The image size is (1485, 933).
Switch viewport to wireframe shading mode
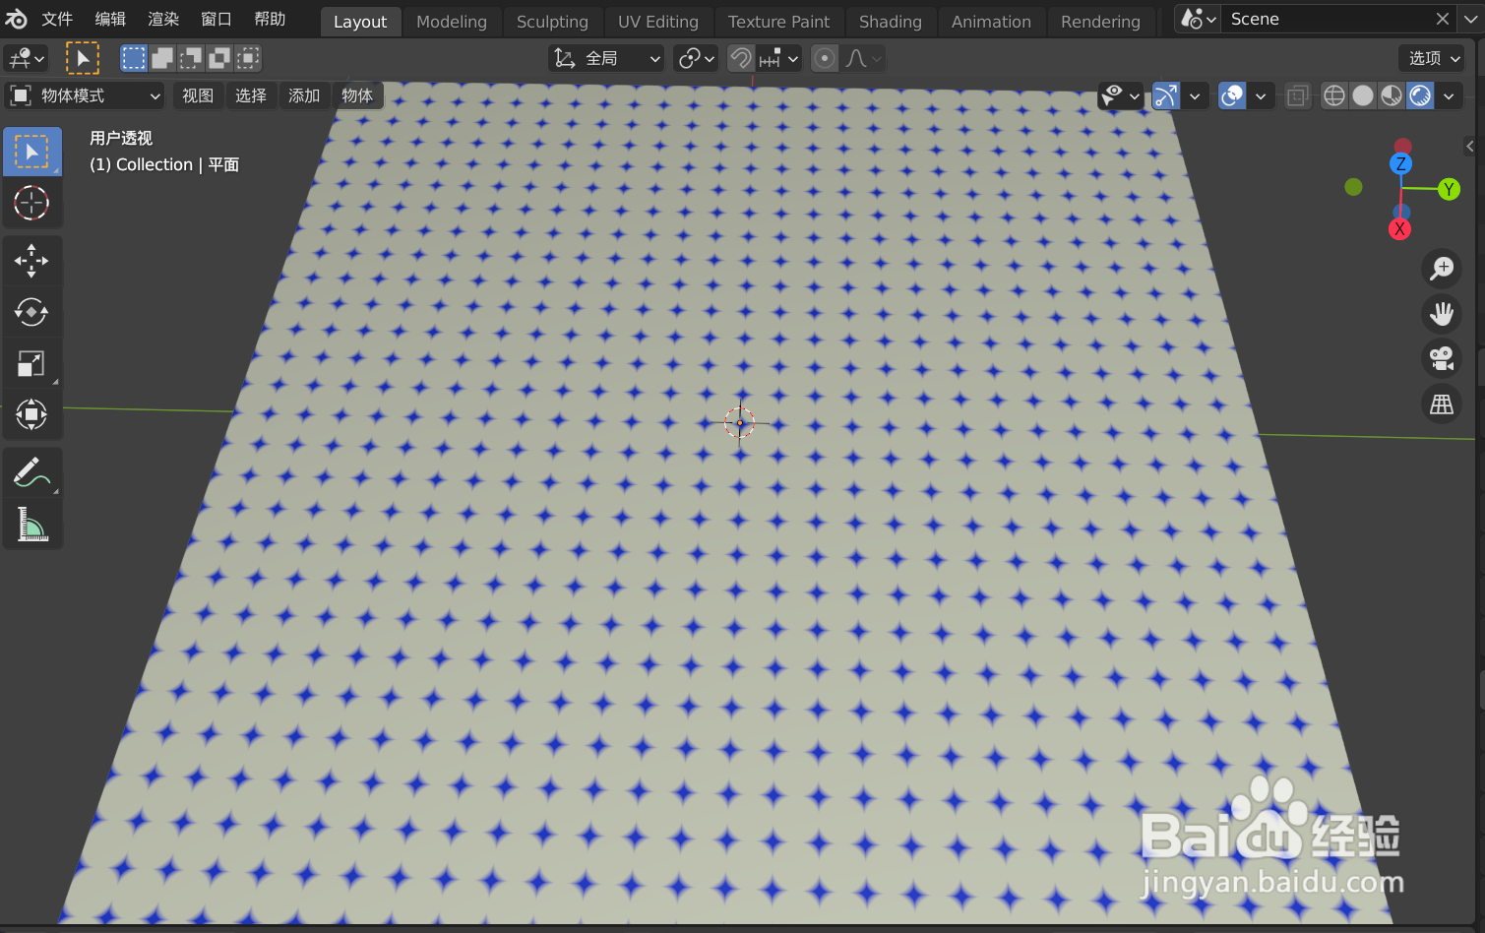[1333, 95]
